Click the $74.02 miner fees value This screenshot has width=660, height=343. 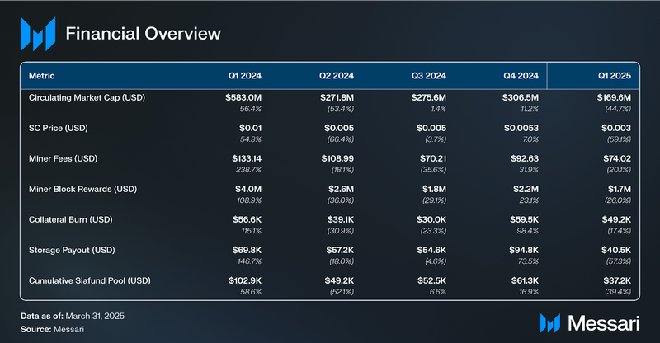pyautogui.click(x=617, y=158)
